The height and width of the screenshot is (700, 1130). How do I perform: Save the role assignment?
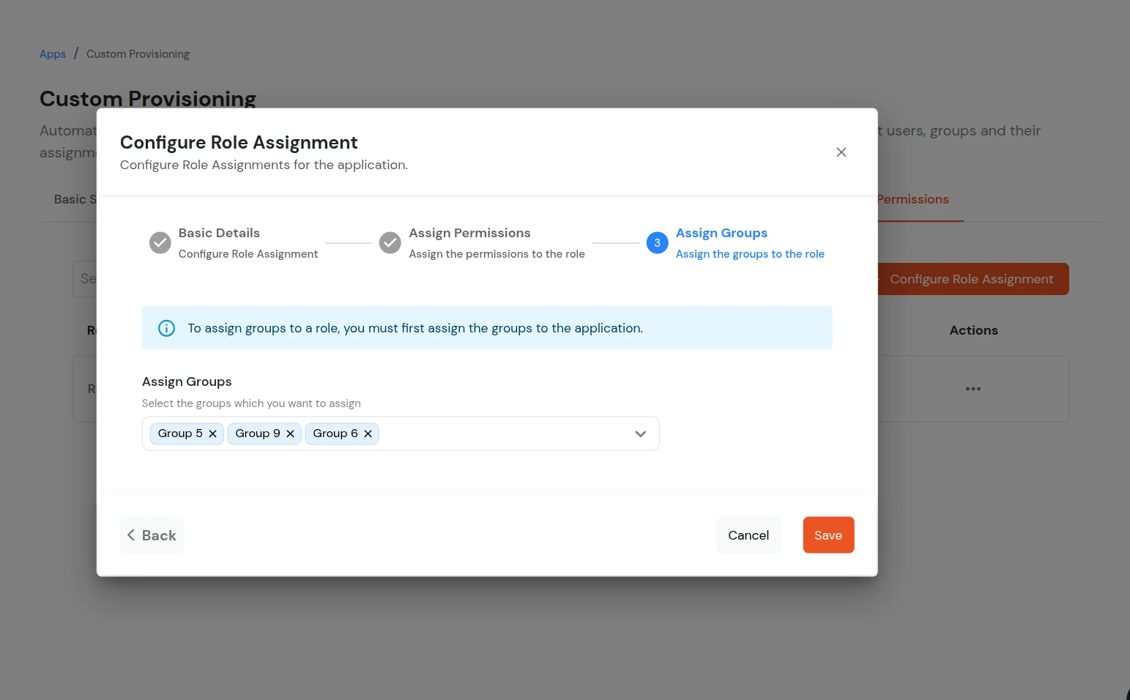(x=828, y=535)
